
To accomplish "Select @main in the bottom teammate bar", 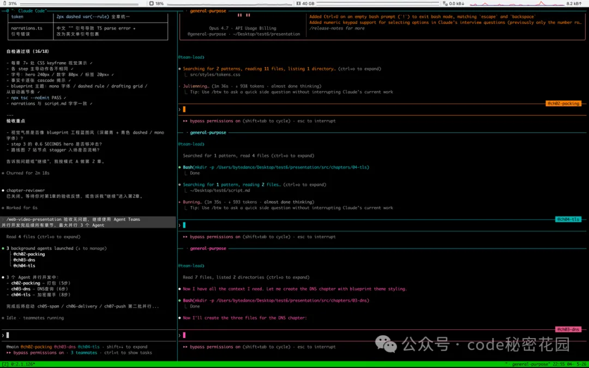I will pos(13,347).
